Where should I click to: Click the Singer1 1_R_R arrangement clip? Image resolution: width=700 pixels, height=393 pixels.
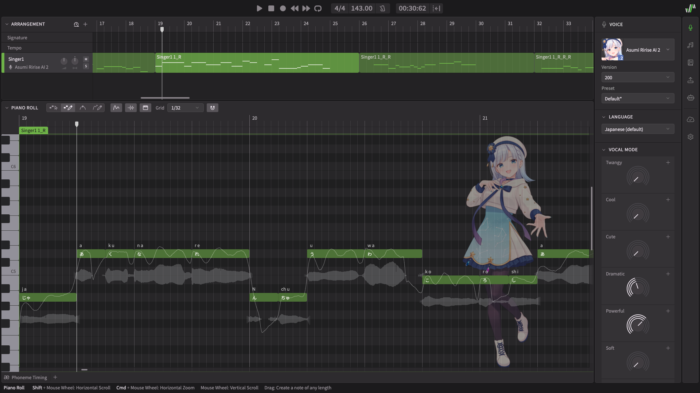point(446,63)
